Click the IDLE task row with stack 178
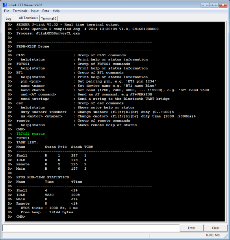The width and height of the screenshot is (230, 240). click(51, 160)
